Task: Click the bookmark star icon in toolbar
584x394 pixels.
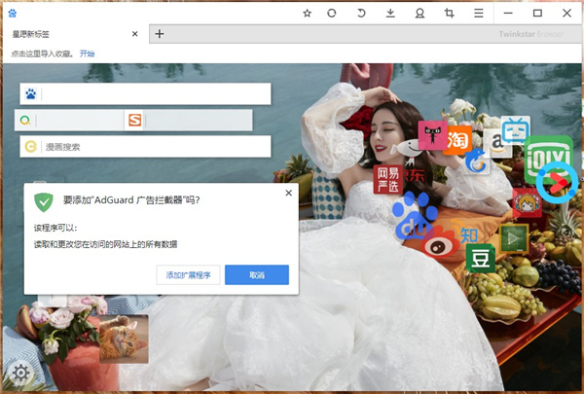Action: (308, 14)
